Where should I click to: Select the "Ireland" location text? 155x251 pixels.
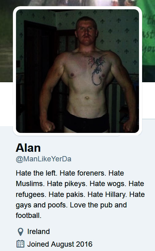point(38,232)
